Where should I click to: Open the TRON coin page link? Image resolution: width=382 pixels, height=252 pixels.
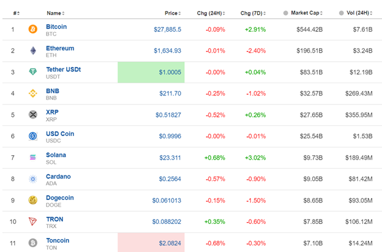pyautogui.click(x=54, y=219)
